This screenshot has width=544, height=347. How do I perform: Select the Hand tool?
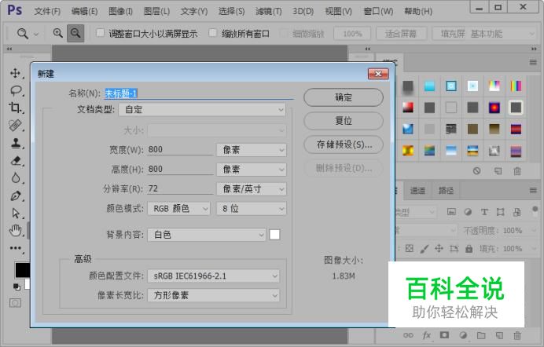point(16,230)
